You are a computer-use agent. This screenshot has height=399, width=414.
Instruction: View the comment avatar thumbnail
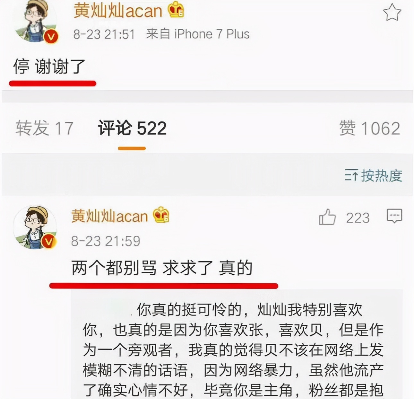point(35,227)
